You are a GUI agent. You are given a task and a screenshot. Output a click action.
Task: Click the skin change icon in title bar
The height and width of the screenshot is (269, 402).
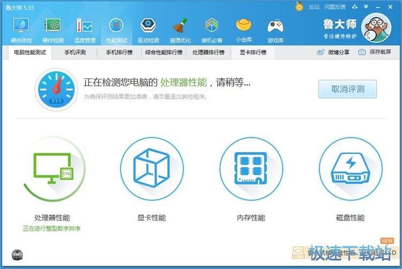355,7
